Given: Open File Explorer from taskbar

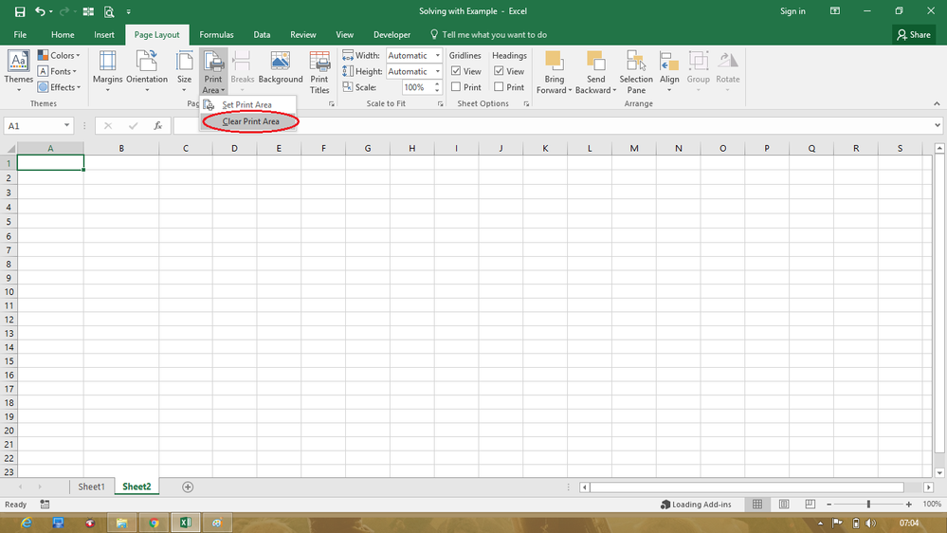Looking at the screenshot, I should tap(121, 523).
